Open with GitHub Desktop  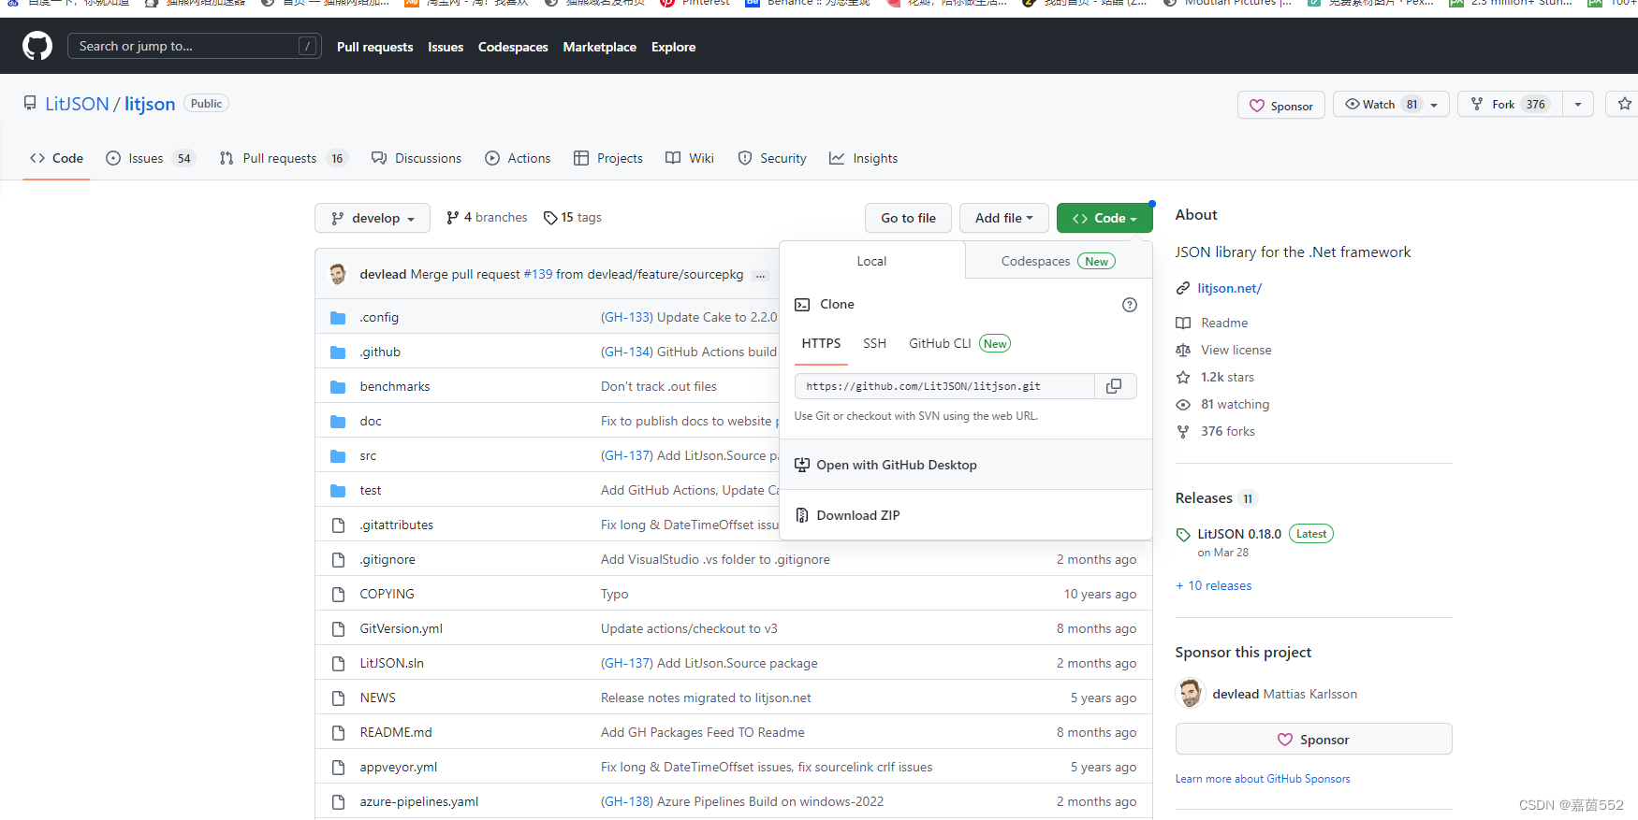pyautogui.click(x=965, y=465)
